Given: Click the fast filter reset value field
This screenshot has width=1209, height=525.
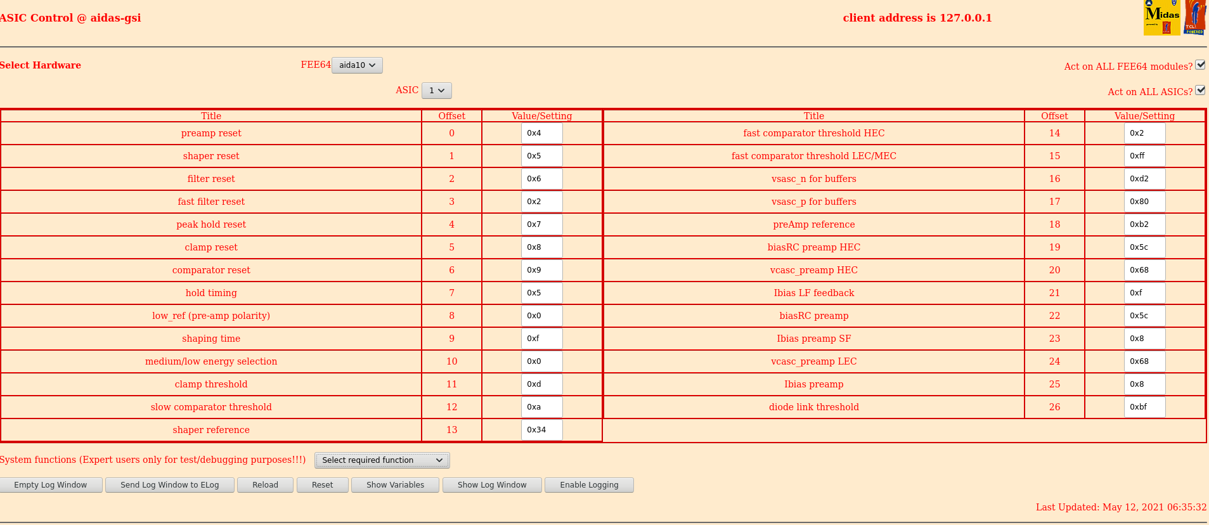Looking at the screenshot, I should pyautogui.click(x=542, y=202).
